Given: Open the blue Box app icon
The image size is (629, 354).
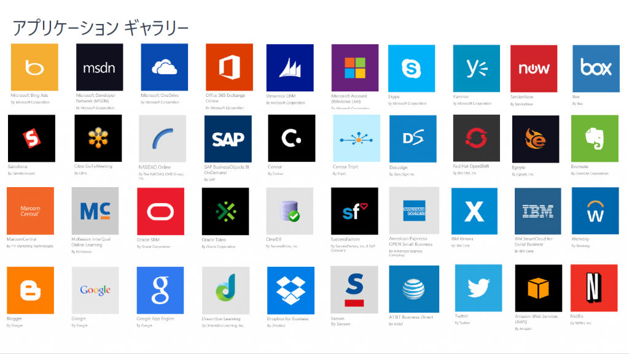Looking at the screenshot, I should [x=596, y=69].
